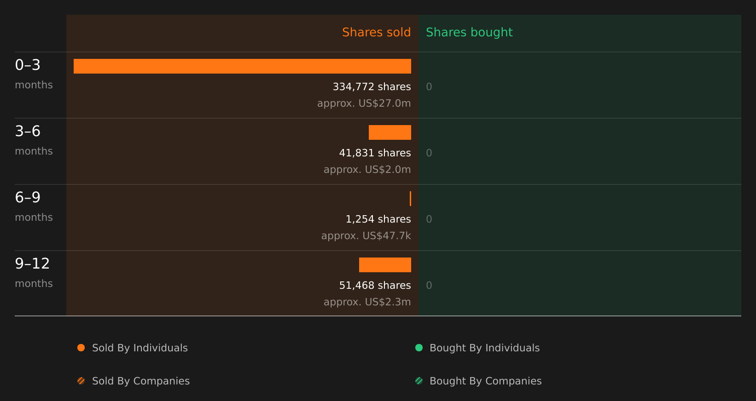The image size is (756, 401).
Task: Click the approx. US$47.7k text
Action: 366,236
